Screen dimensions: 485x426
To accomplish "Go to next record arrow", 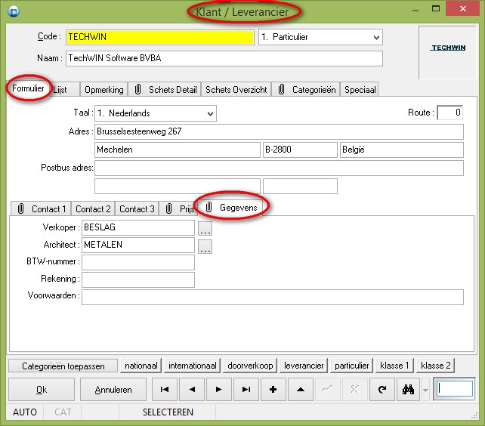I will click(x=219, y=389).
